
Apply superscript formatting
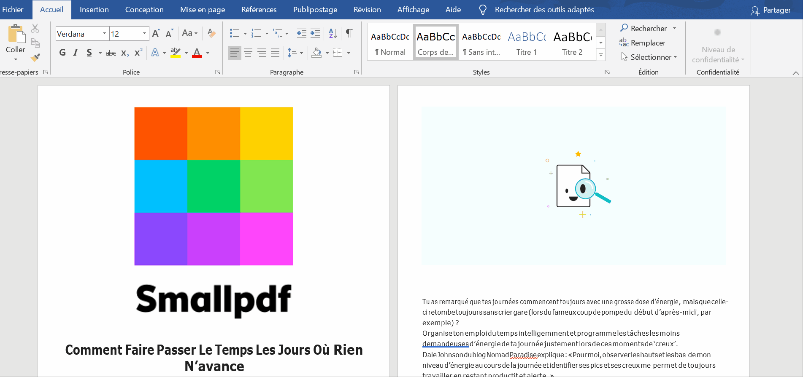[x=138, y=53]
